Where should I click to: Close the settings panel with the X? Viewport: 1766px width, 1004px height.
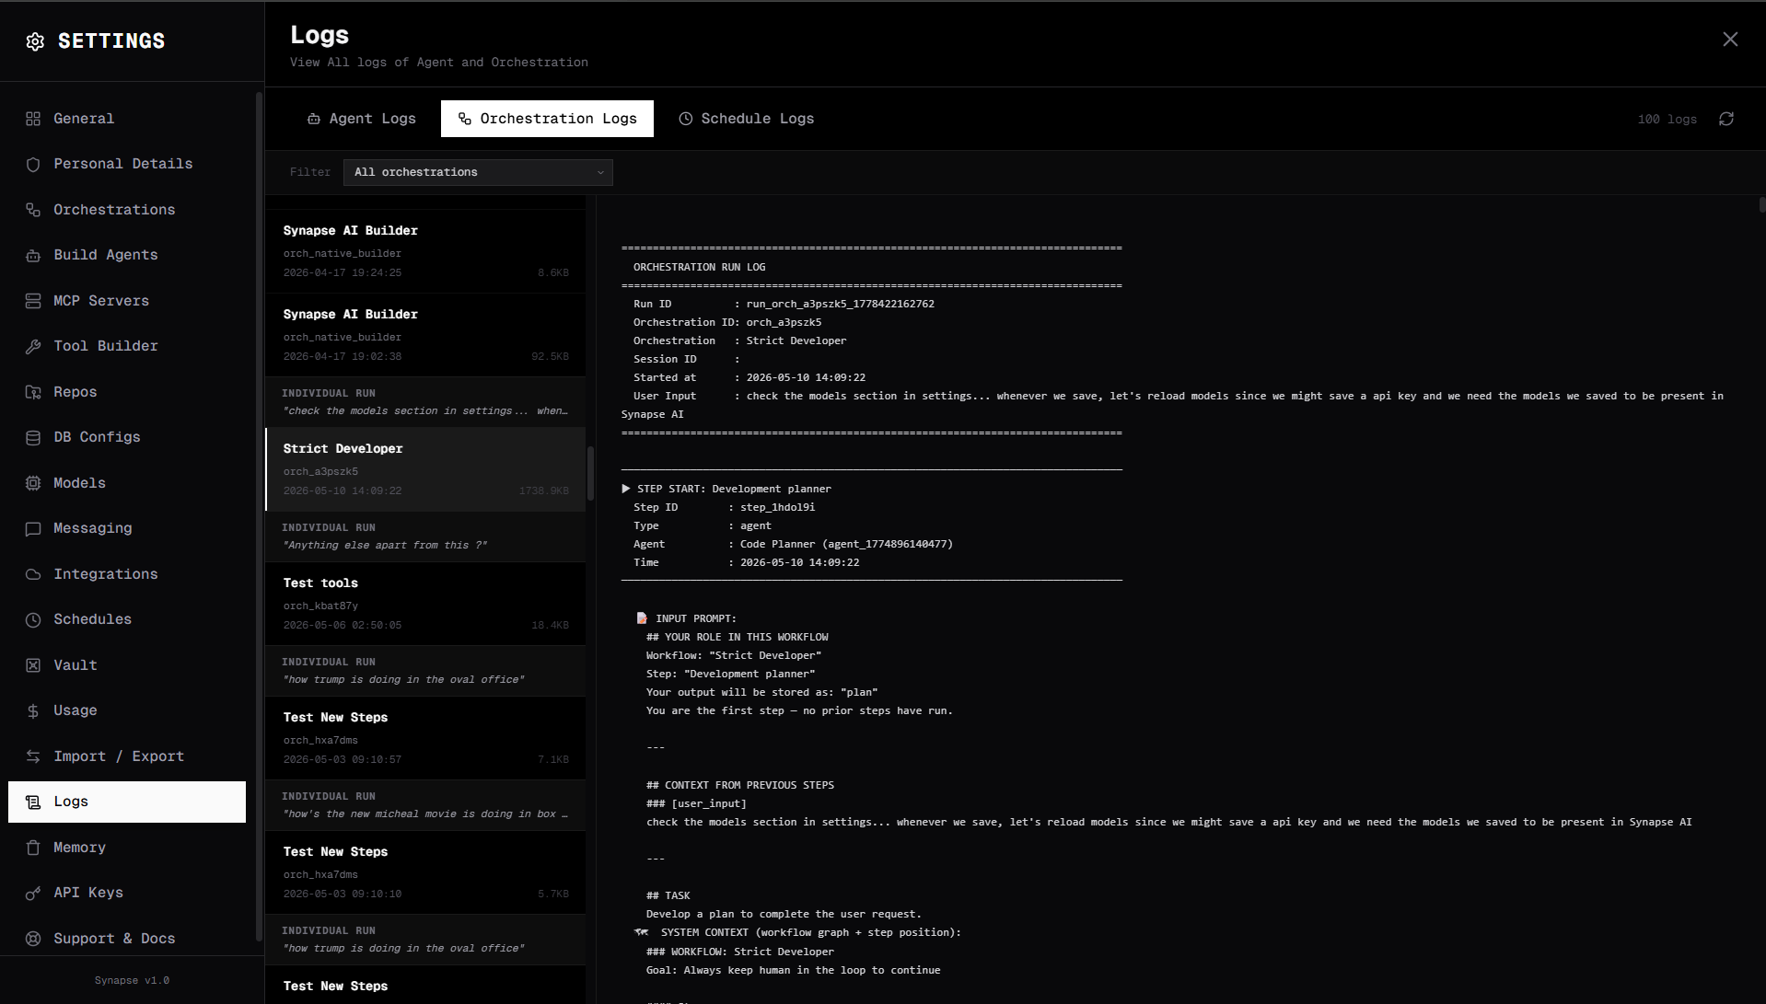click(x=1730, y=40)
